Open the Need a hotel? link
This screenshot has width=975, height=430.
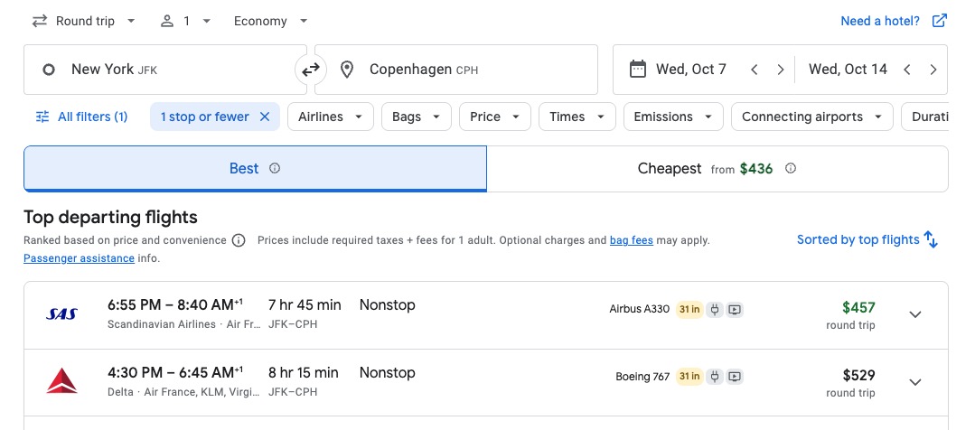pyautogui.click(x=880, y=21)
